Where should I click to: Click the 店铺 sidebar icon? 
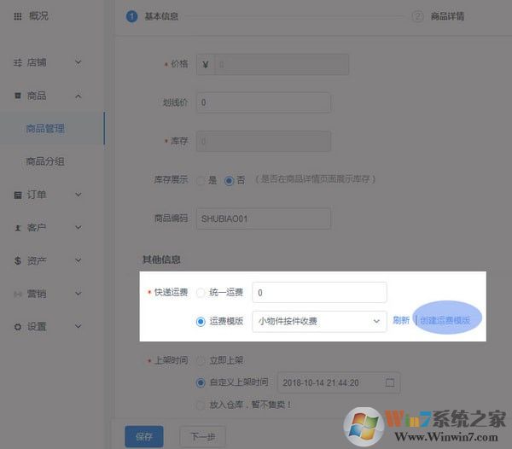pos(18,62)
